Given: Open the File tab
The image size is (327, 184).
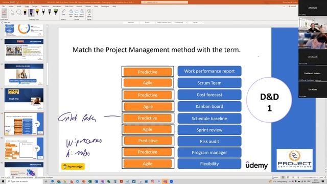Looking at the screenshot, I should (4, 7).
